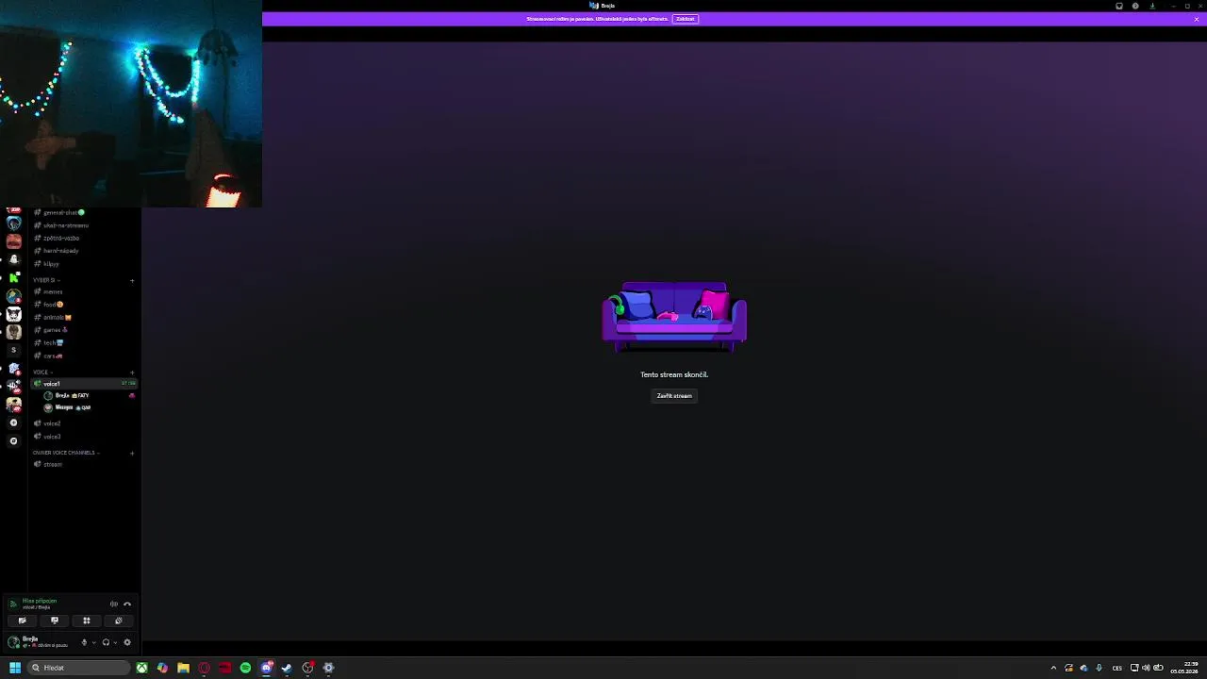Add a channel to VOICE category
The height and width of the screenshot is (679, 1207).
coord(132,373)
